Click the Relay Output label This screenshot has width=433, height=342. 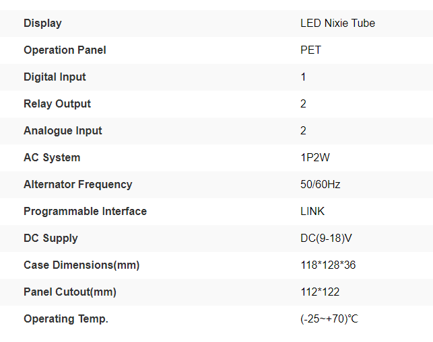[57, 103]
